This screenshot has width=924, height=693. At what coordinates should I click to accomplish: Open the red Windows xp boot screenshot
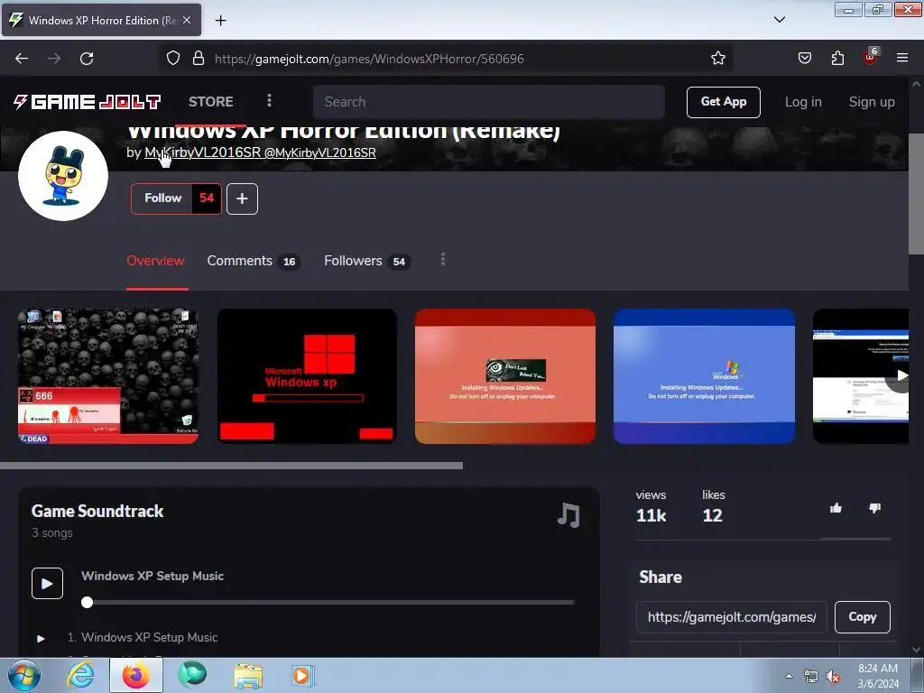(x=307, y=376)
